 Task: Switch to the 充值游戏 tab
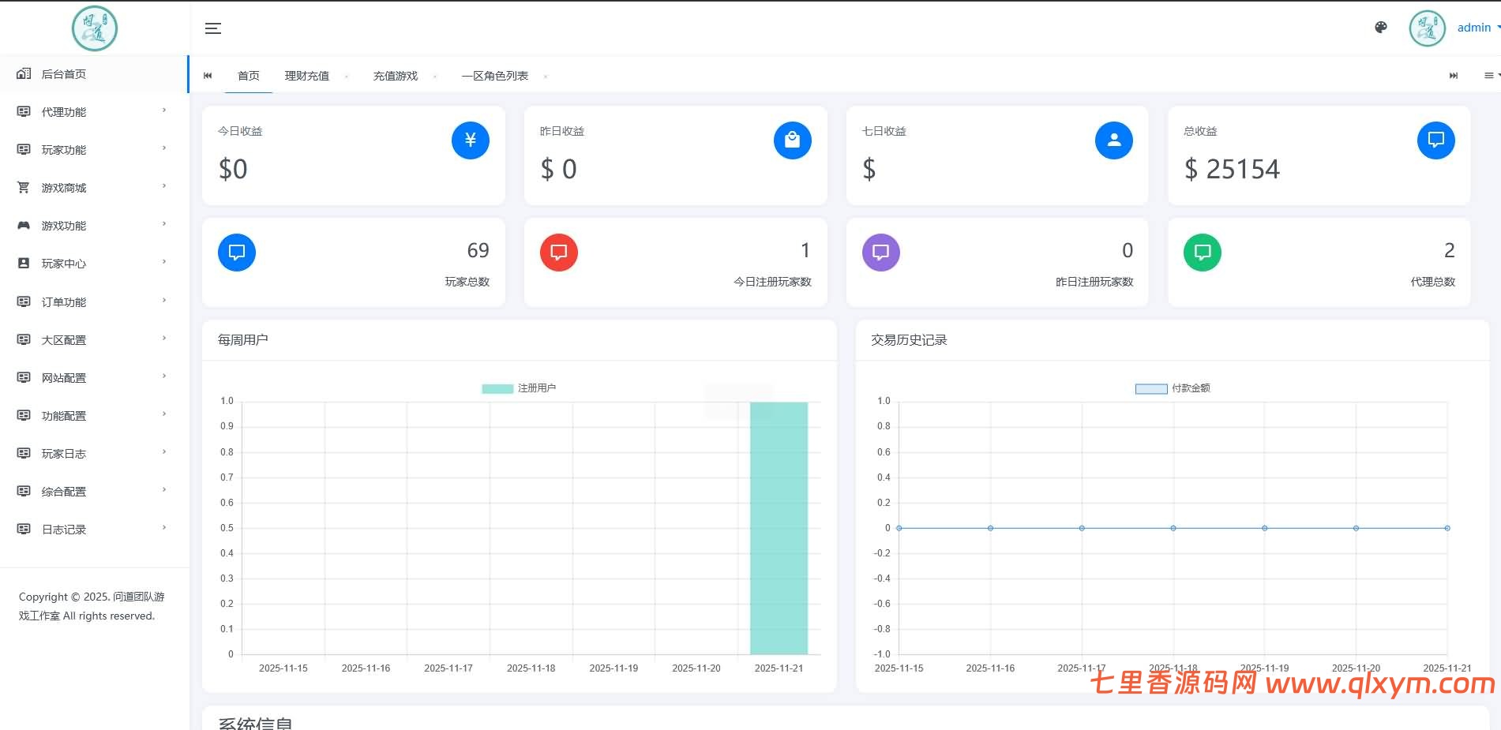tap(396, 75)
